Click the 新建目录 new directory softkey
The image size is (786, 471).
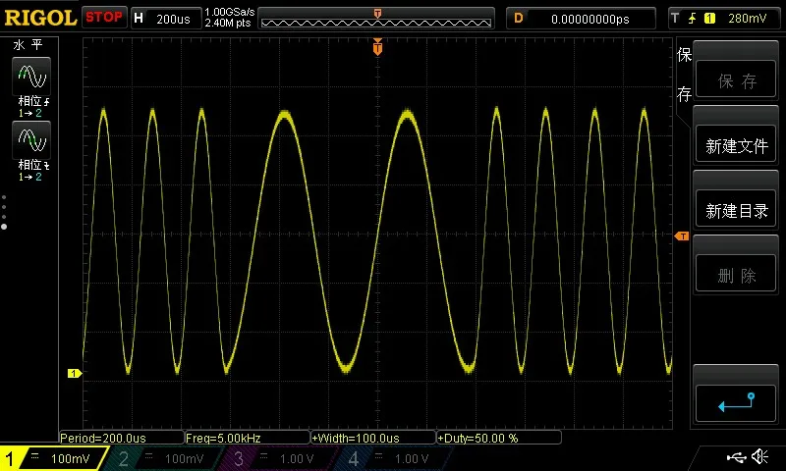[x=736, y=210]
